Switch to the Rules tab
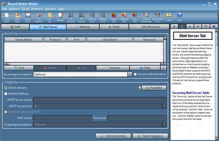 (114, 27)
